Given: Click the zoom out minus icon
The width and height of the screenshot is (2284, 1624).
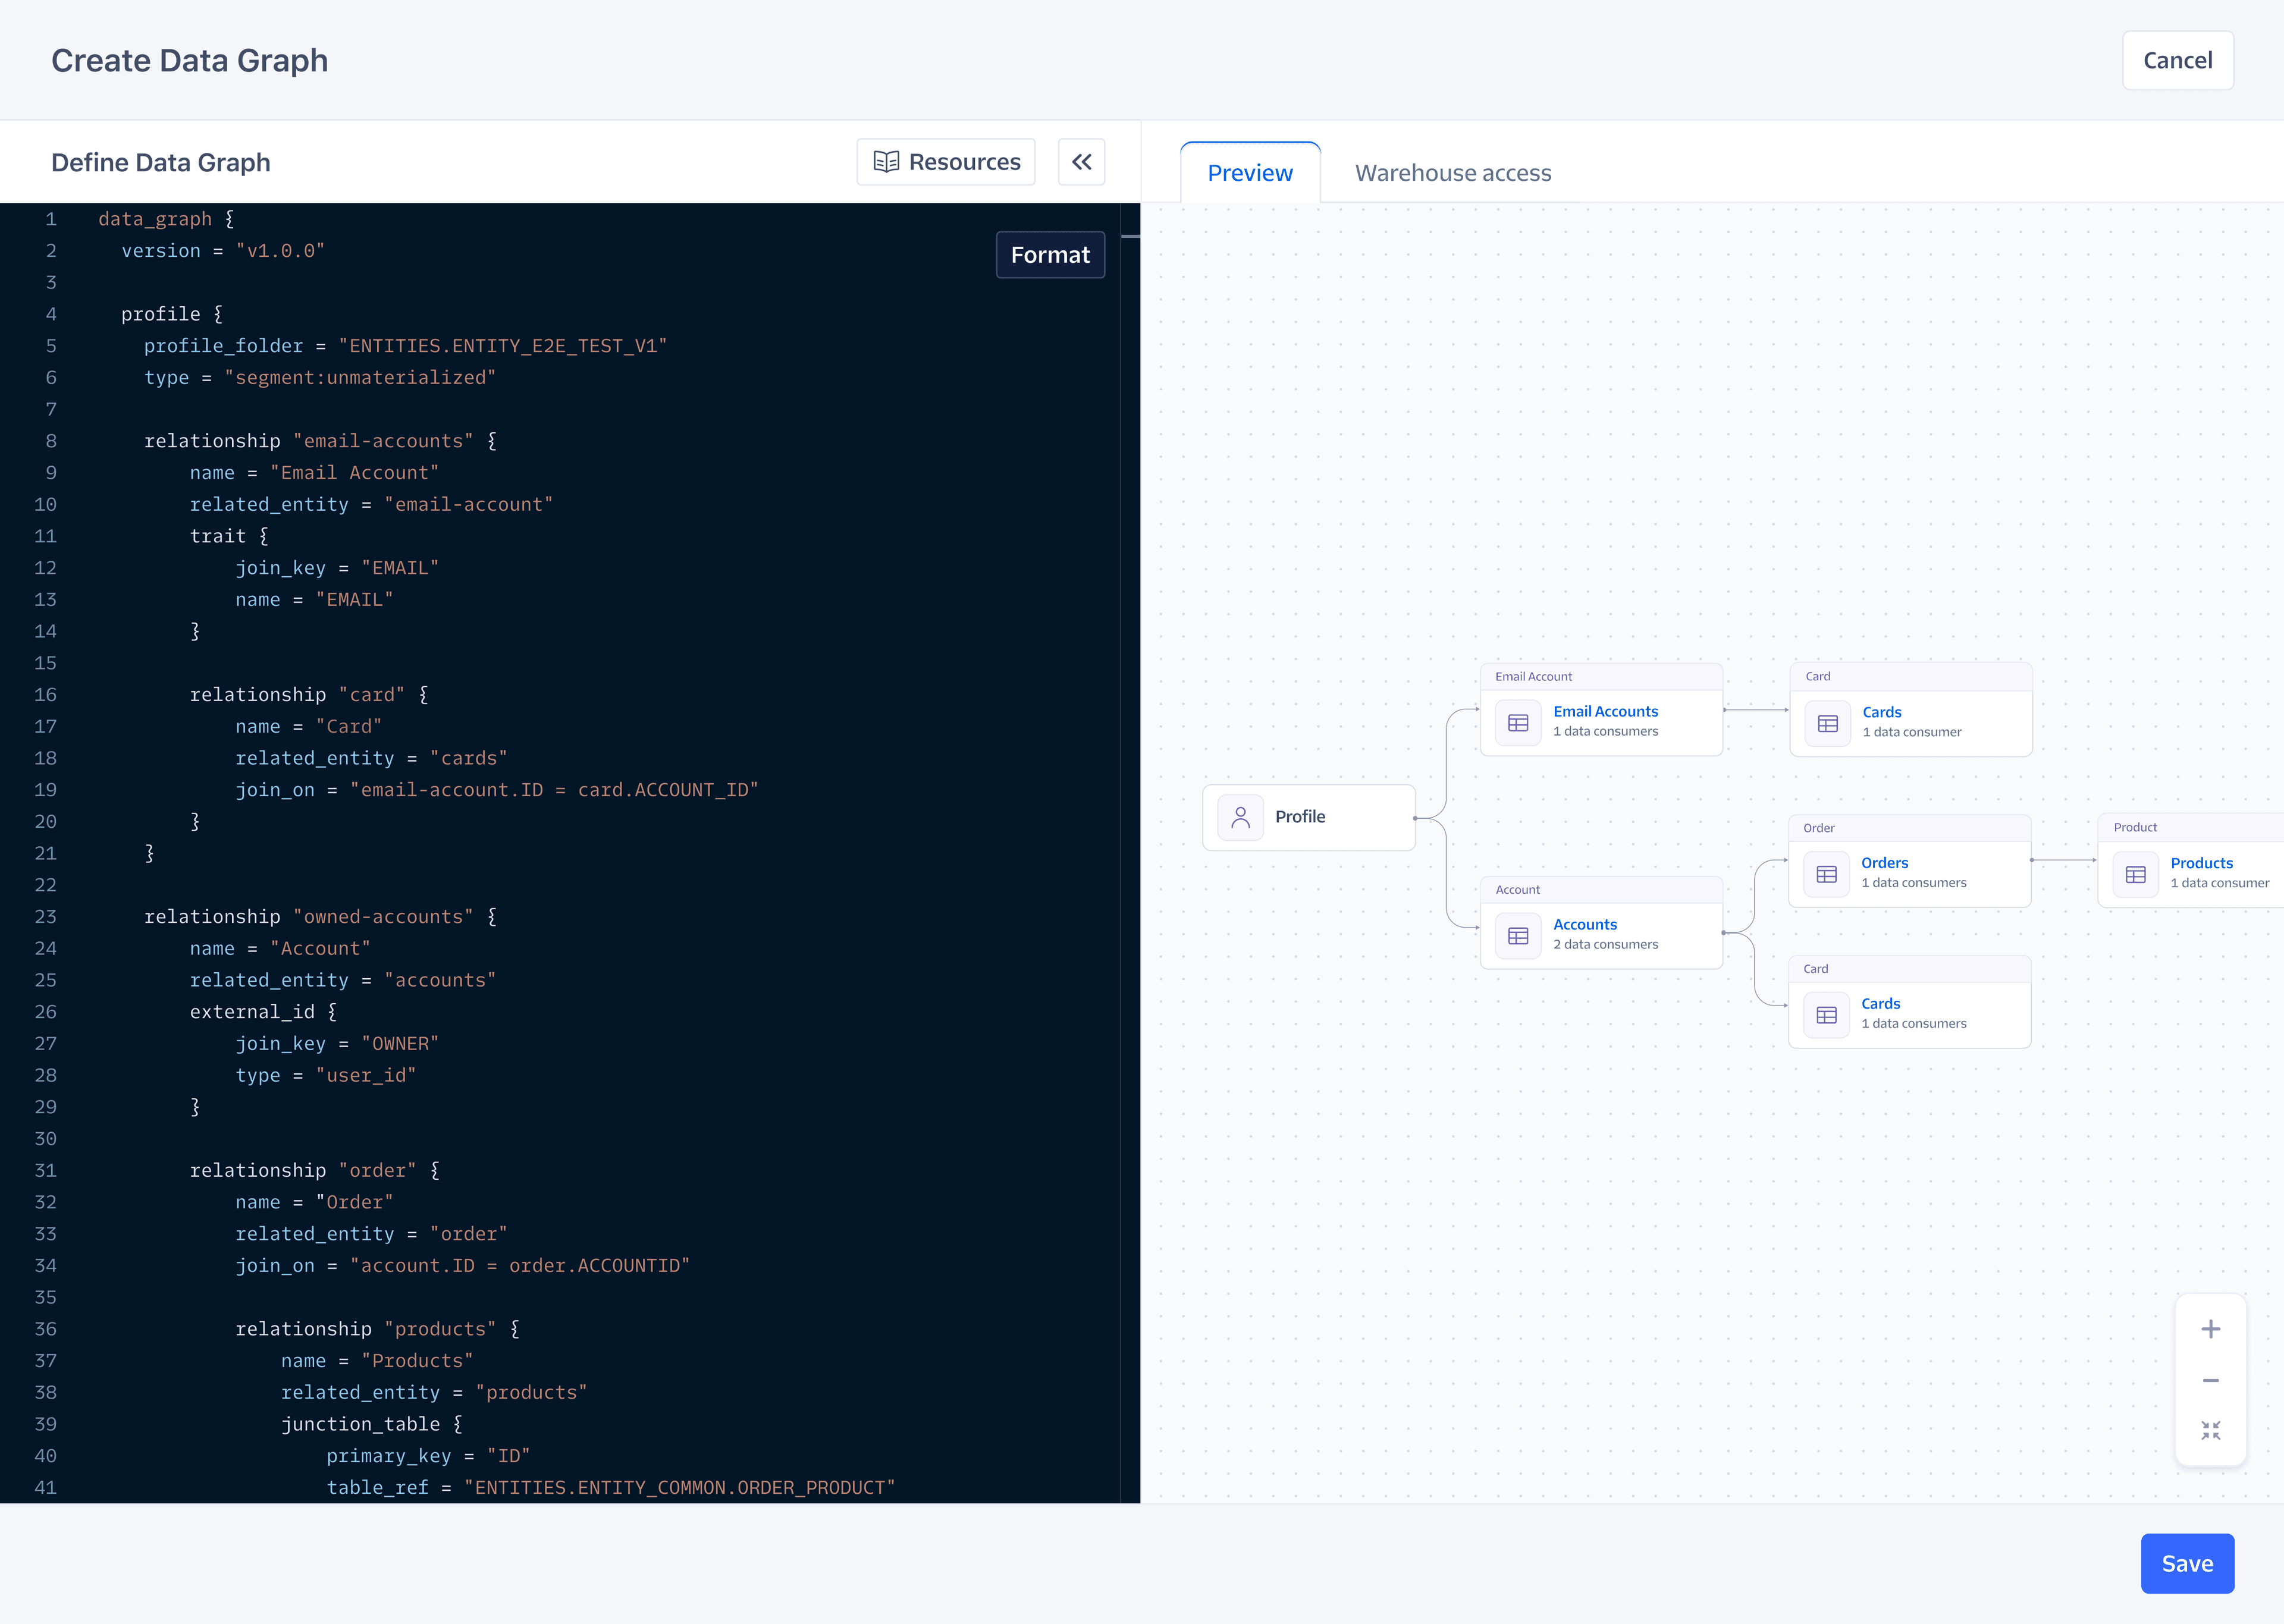Looking at the screenshot, I should click(2210, 1380).
